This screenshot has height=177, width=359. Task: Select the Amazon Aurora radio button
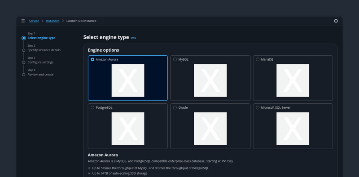pyautogui.click(x=92, y=59)
